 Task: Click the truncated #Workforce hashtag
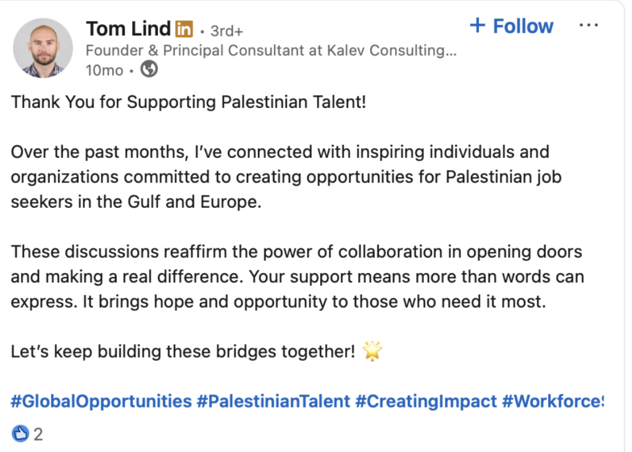pyautogui.click(x=552, y=401)
